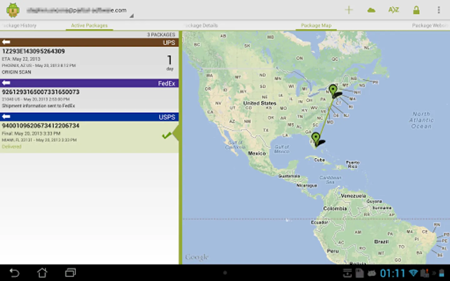Tap the Android back navigation button
The width and height of the screenshot is (450, 281).
[14, 273]
